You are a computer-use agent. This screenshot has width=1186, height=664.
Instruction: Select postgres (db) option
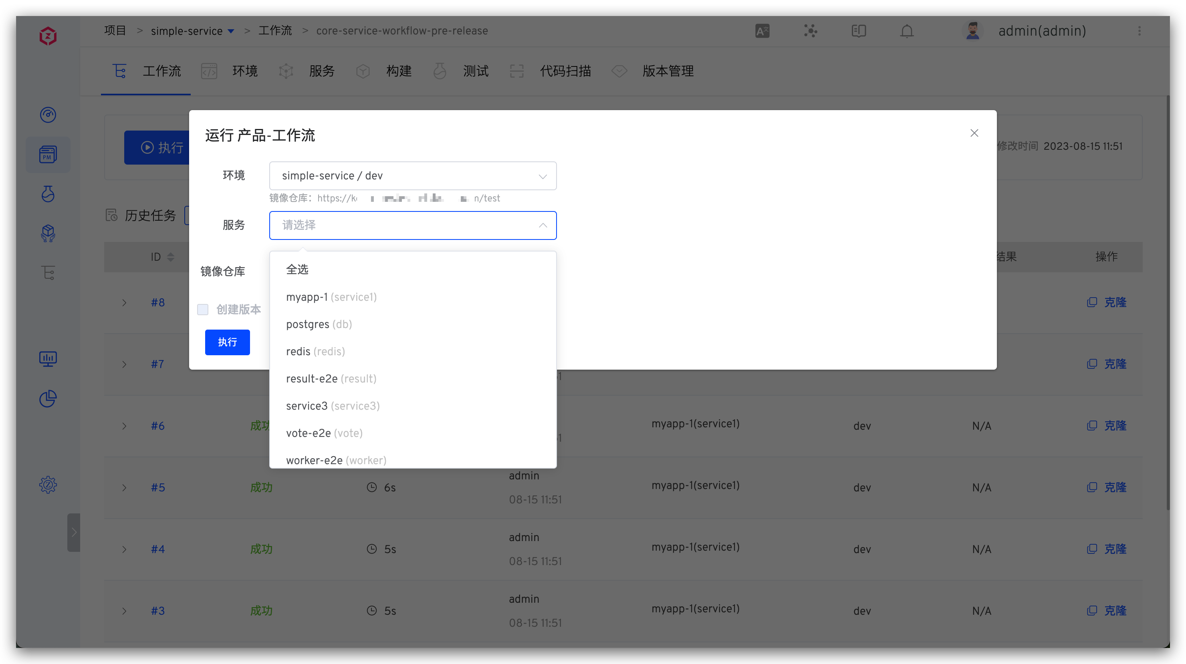tap(413, 324)
